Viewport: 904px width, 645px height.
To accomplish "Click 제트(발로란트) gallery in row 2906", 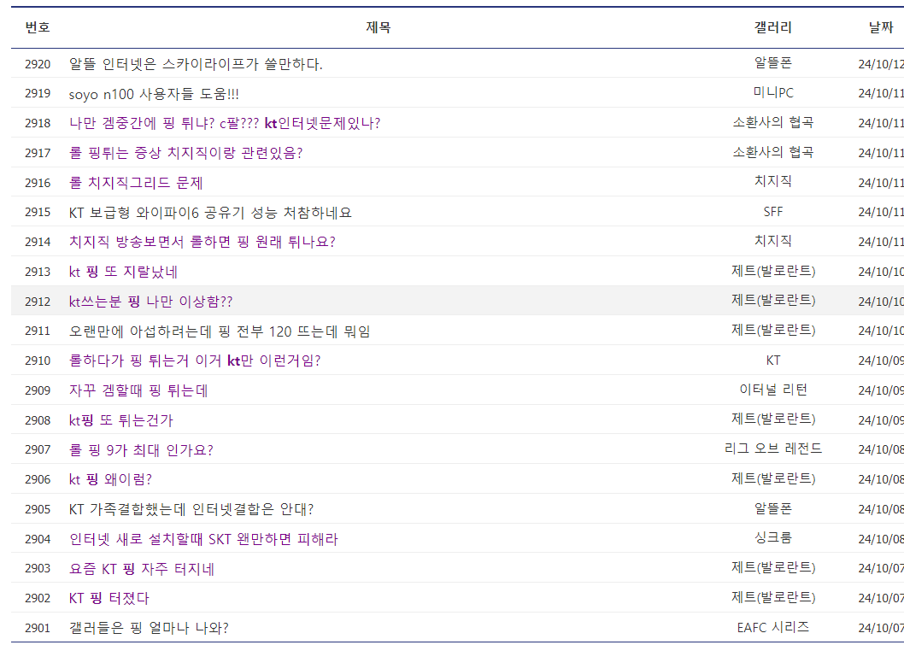I will pos(773,479).
